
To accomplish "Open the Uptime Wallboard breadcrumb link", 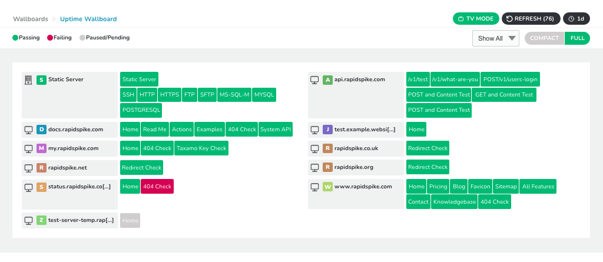I will 88,19.
